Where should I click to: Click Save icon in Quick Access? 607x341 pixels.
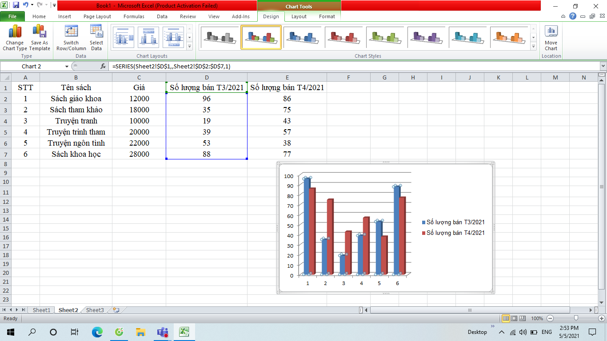[16, 5]
